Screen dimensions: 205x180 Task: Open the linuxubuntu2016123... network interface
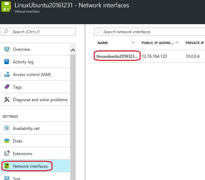[x=117, y=56]
